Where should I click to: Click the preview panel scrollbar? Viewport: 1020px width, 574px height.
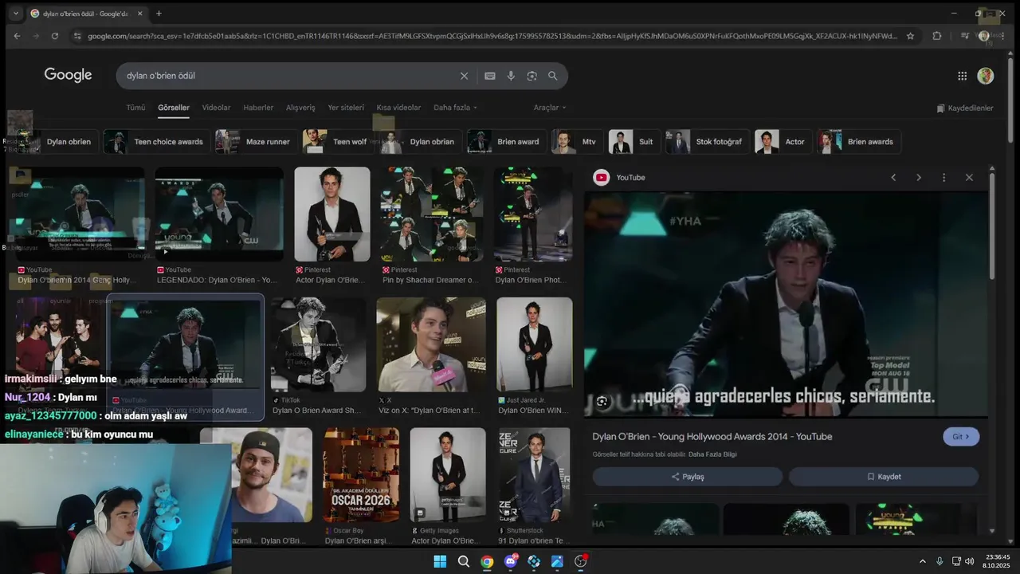[992, 226]
